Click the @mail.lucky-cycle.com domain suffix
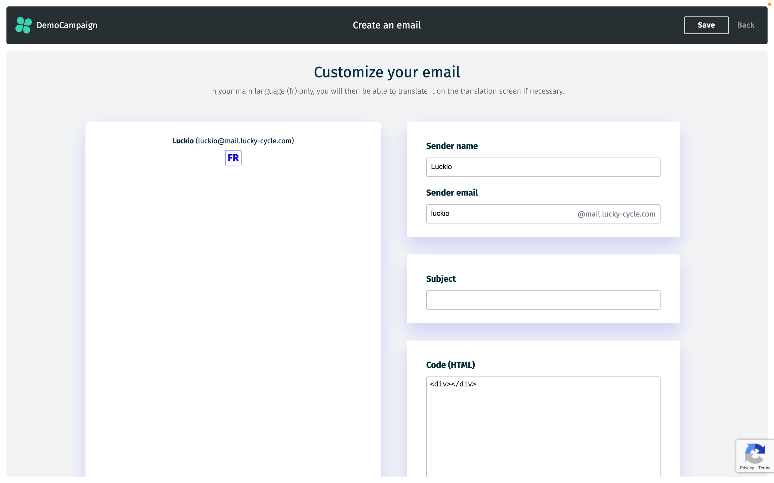 616,214
